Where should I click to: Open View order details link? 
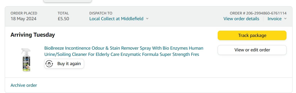241,19
